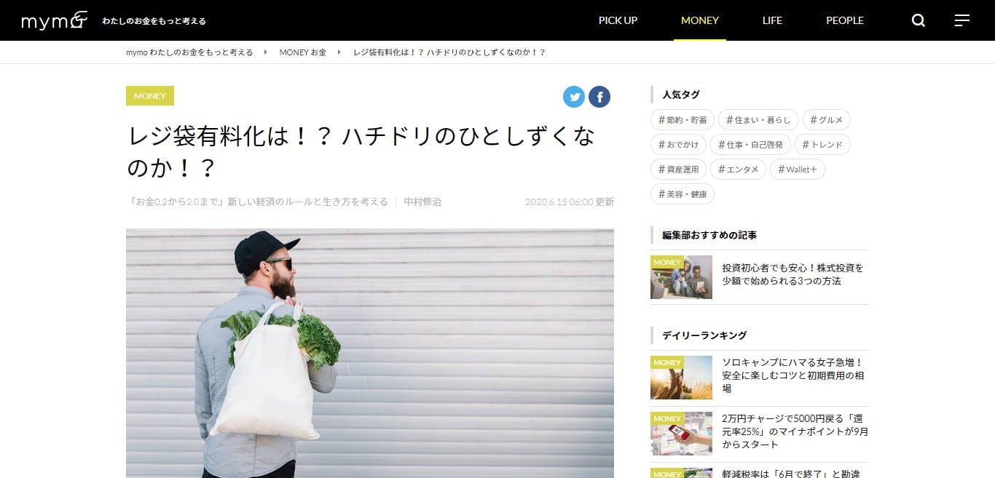This screenshot has width=995, height=478.
Task: Open the search magnifier icon
Action: [x=919, y=20]
